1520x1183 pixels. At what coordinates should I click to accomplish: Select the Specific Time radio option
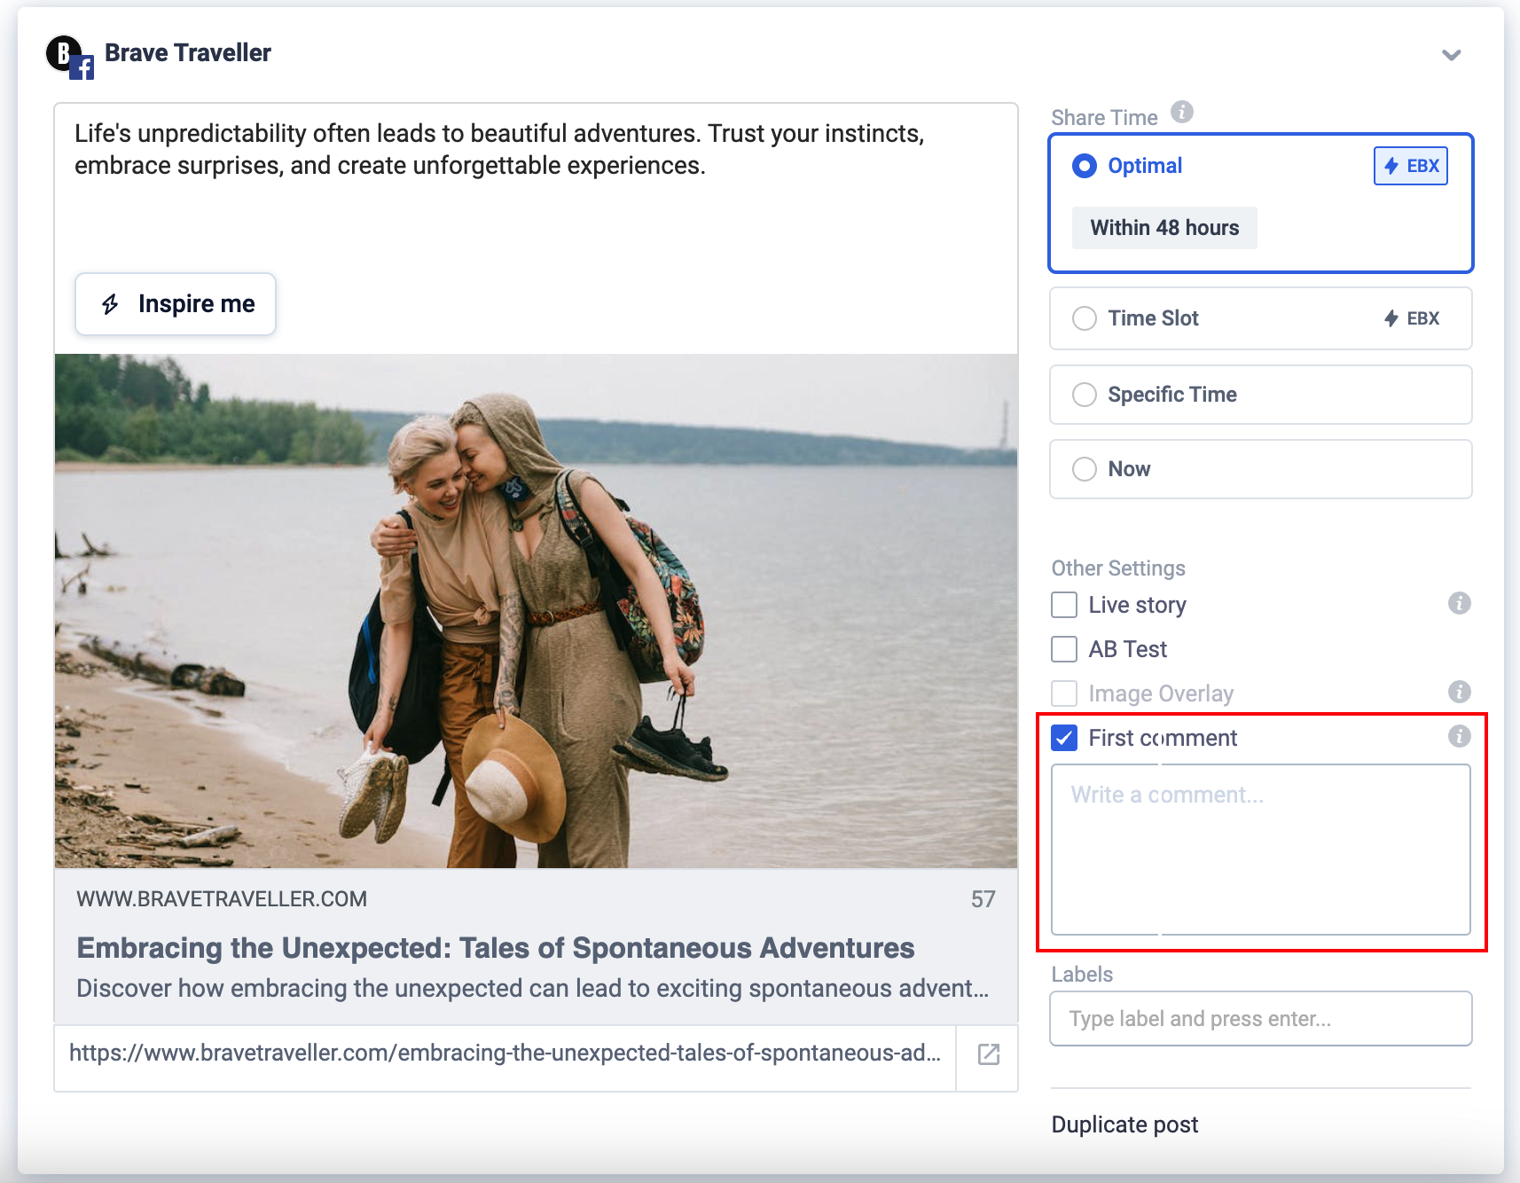pos(1085,395)
